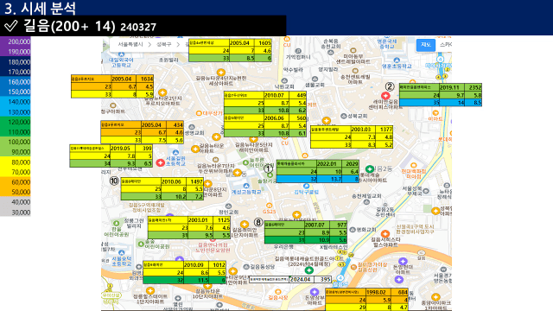The image size is (553, 311).
Task: Click the 180,000 navy legend swatch
Action: point(16,61)
